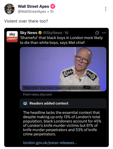113x149 pixels.
Task: Click the pink verified badge
Action: coord(53,7)
